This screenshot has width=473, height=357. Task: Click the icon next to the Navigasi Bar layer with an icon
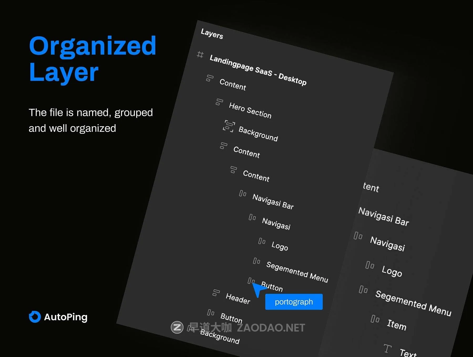pyautogui.click(x=243, y=194)
